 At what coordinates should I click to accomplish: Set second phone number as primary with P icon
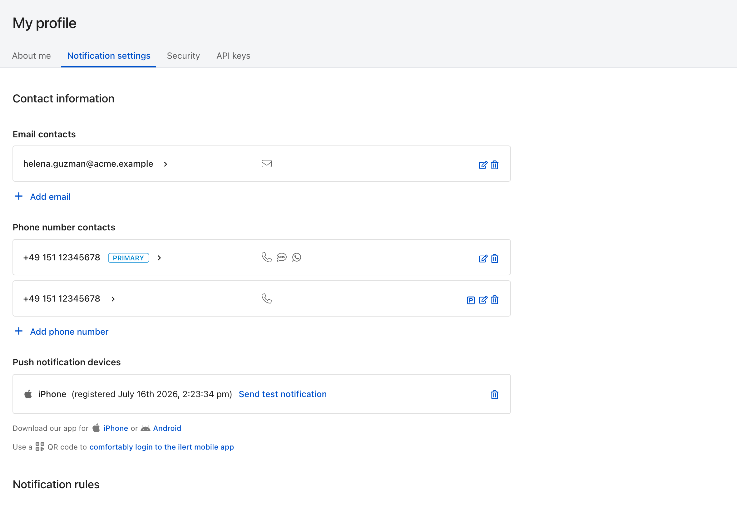click(x=471, y=300)
